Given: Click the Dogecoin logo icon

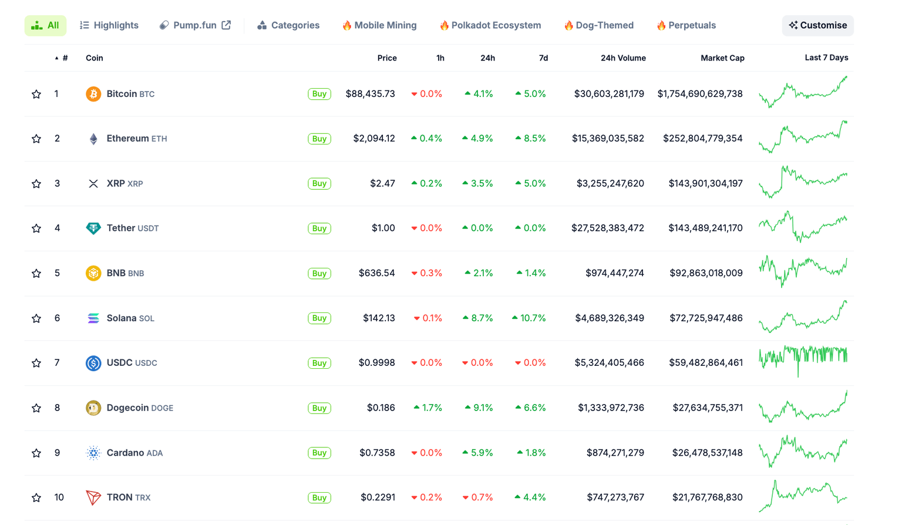Looking at the screenshot, I should (x=93, y=408).
